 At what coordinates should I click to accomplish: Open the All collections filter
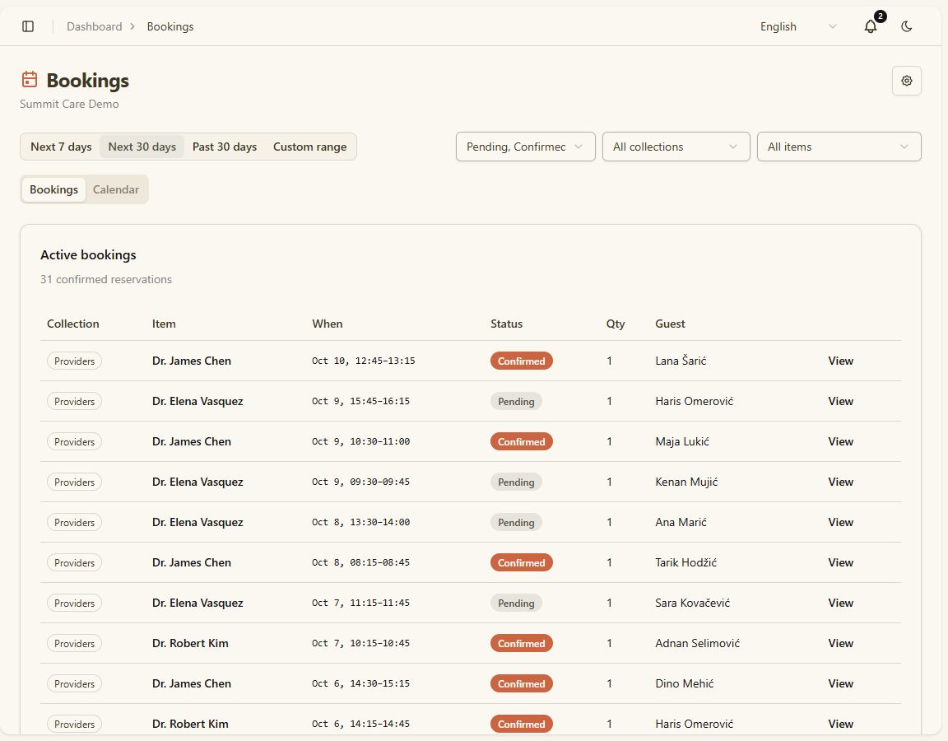(676, 147)
